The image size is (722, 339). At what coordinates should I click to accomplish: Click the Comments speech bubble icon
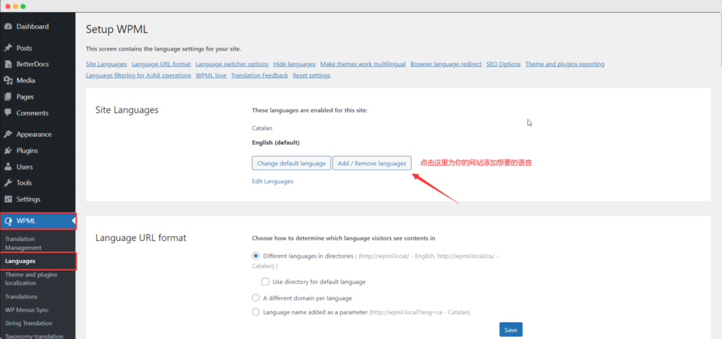[x=8, y=113]
